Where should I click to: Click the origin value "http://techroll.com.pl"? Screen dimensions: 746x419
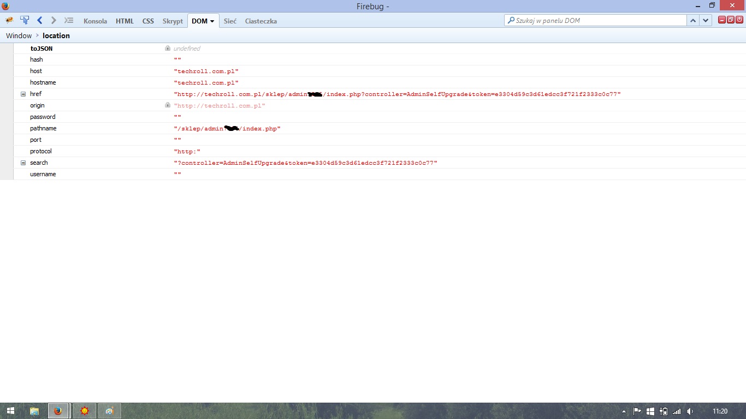click(x=220, y=106)
